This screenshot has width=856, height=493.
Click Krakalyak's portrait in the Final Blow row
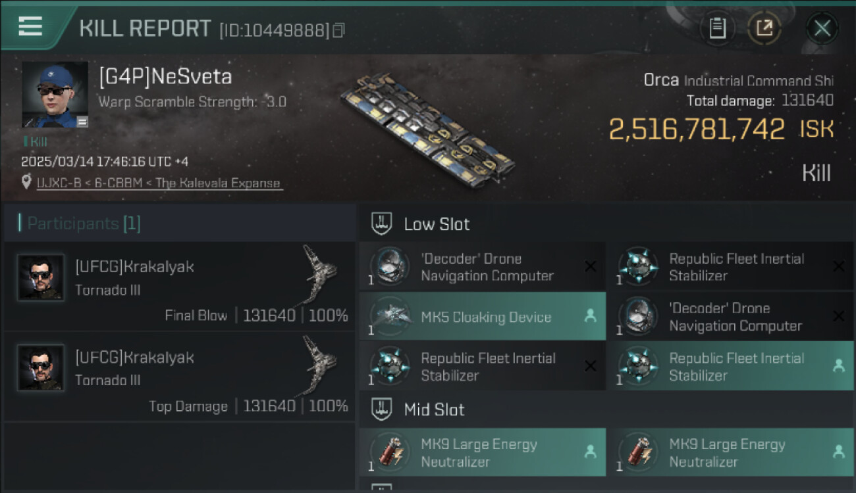[x=41, y=277]
